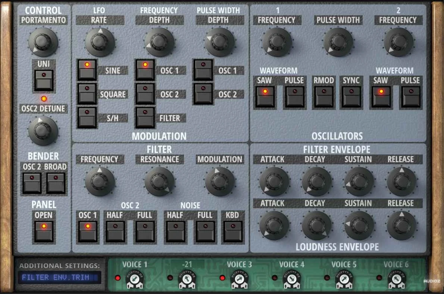Click the LOUDNESS ENVELOPE title text
Viewport: 444px width, 294px height.
(x=337, y=247)
